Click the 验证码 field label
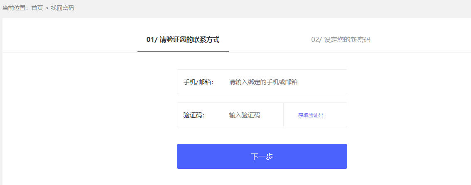The width and height of the screenshot is (471, 185). click(x=194, y=115)
